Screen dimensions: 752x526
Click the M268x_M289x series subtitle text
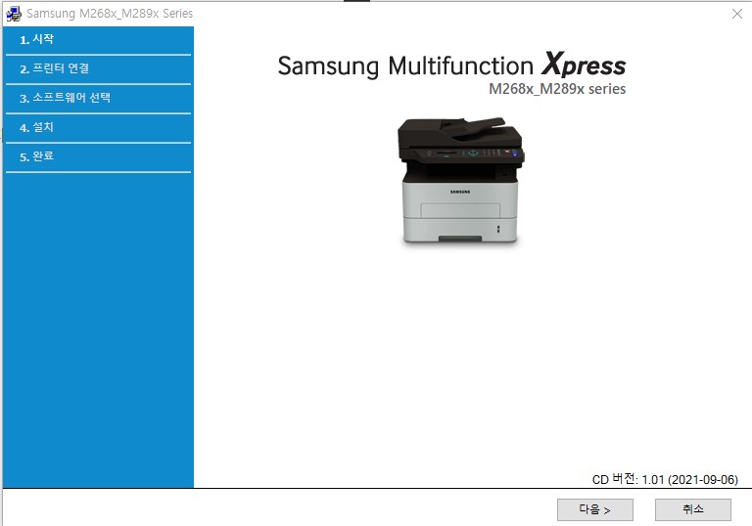click(x=557, y=89)
